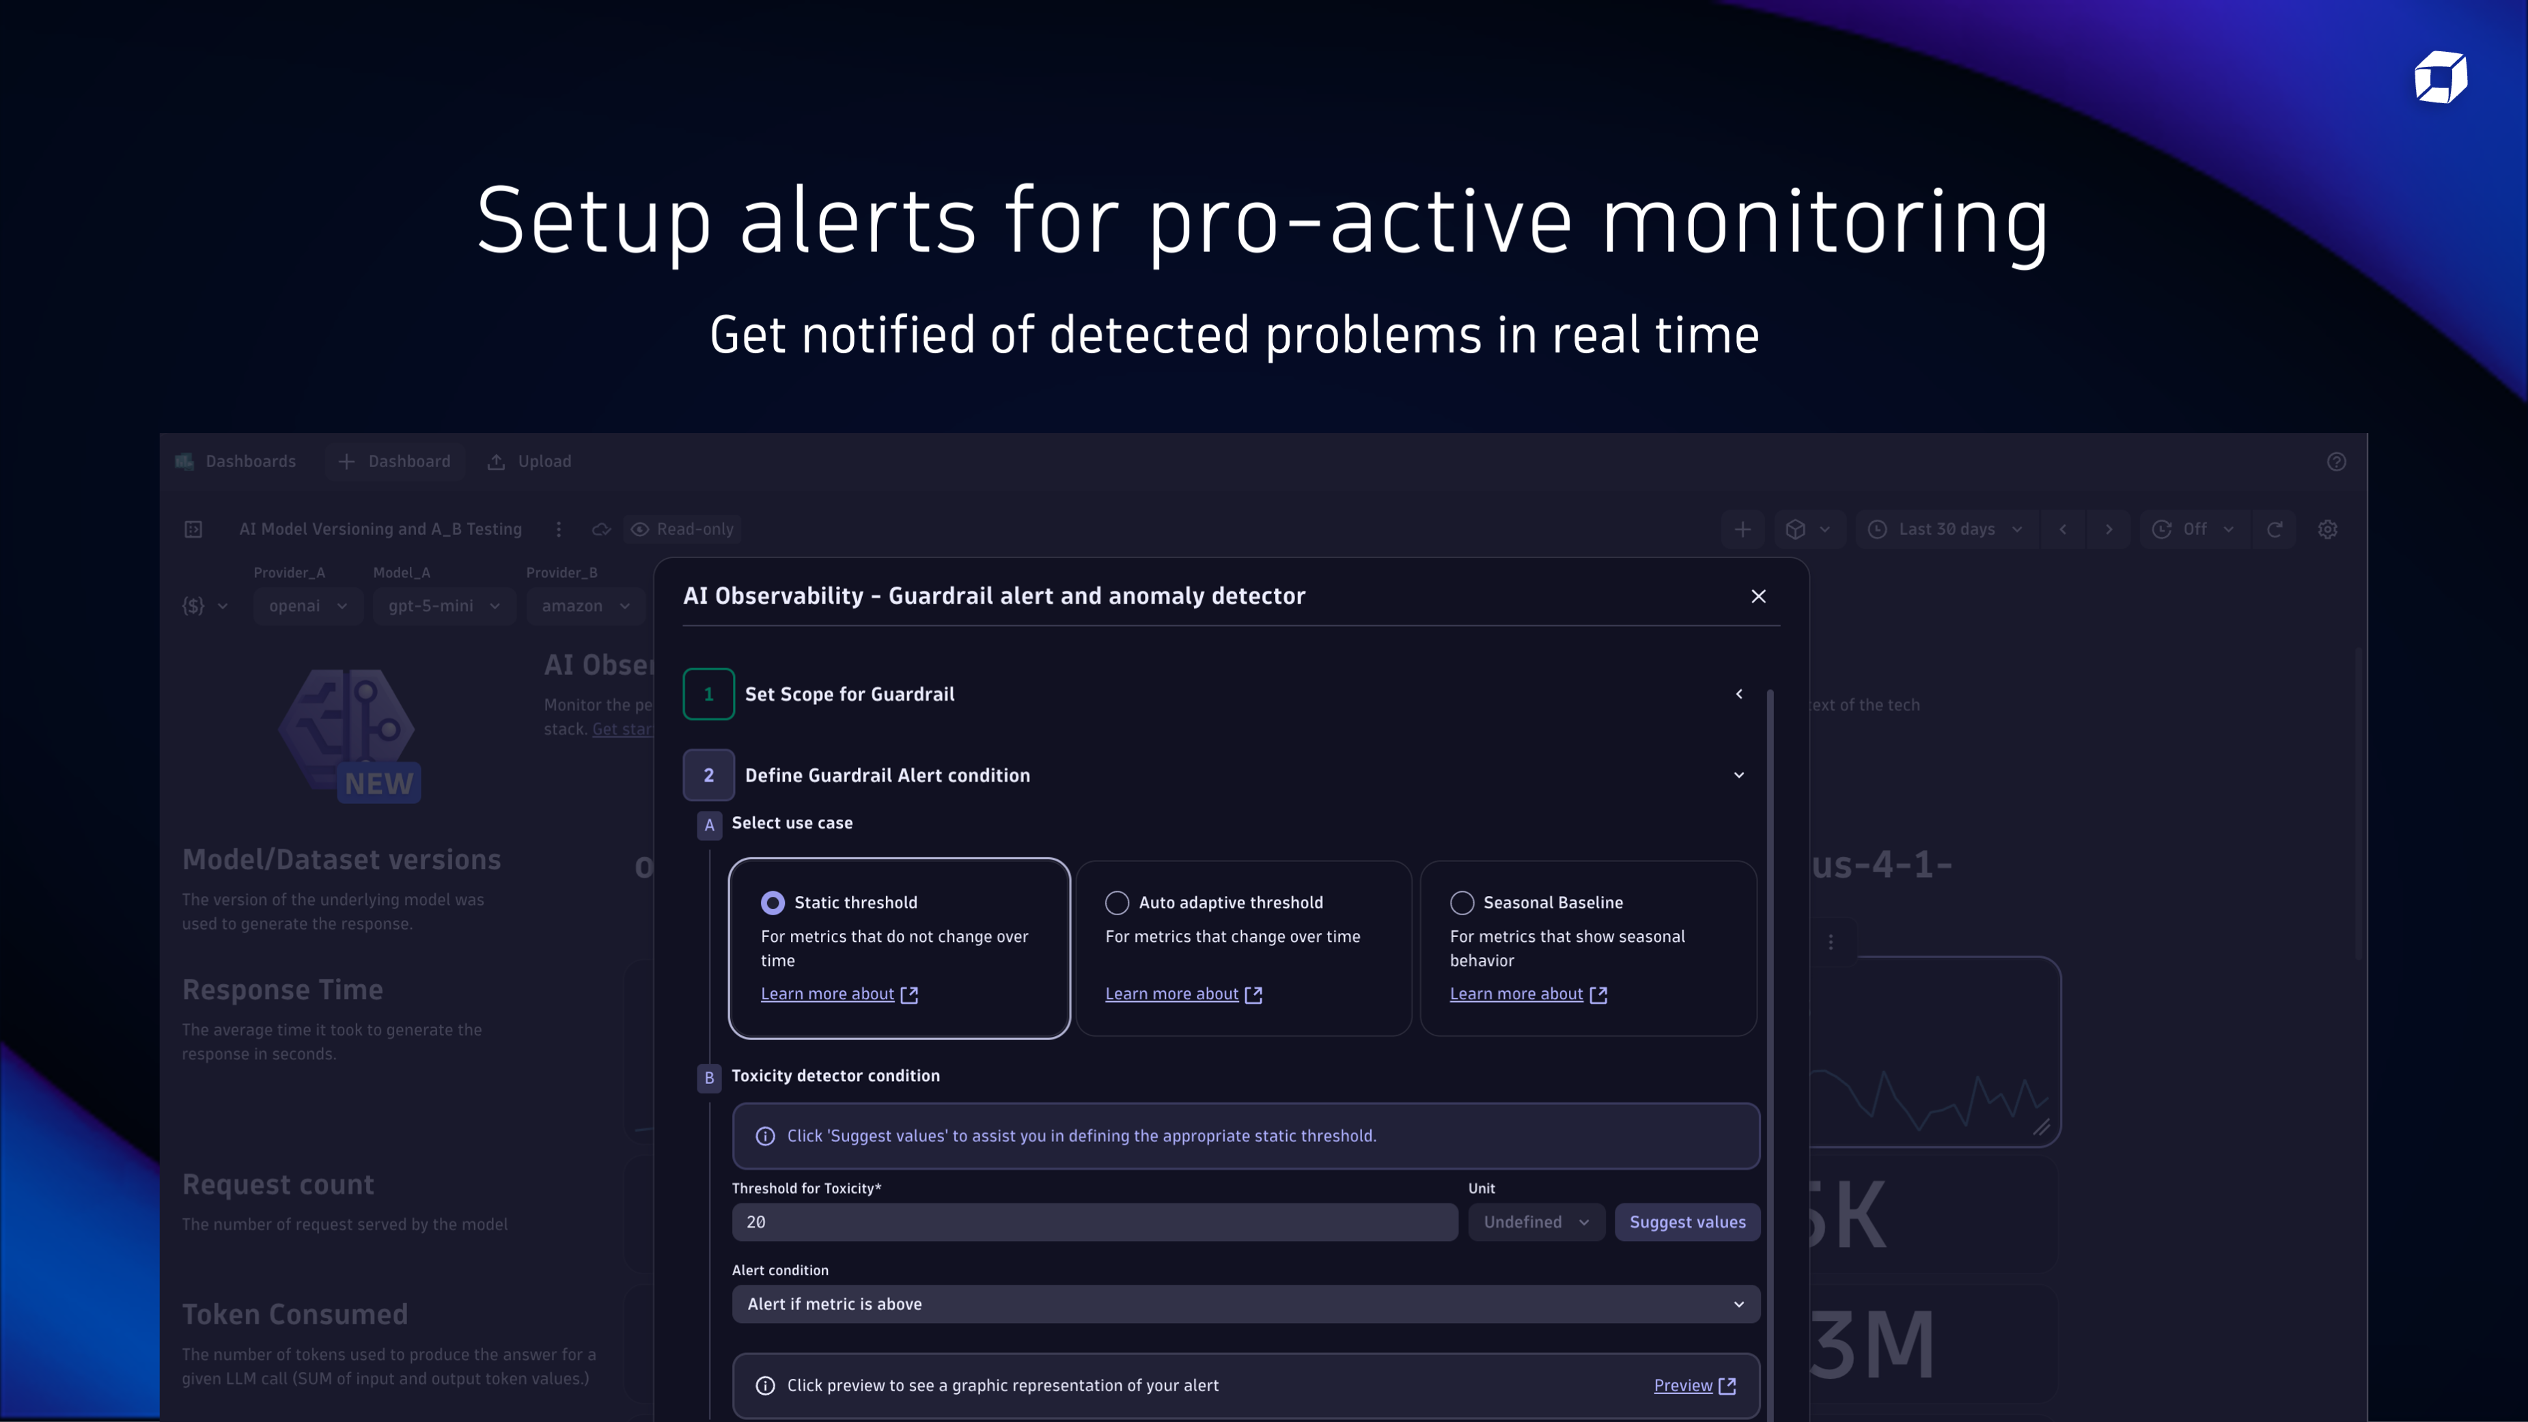Select the Static threshold radio button
Viewport: 2528px width, 1422px height.
[x=773, y=902]
